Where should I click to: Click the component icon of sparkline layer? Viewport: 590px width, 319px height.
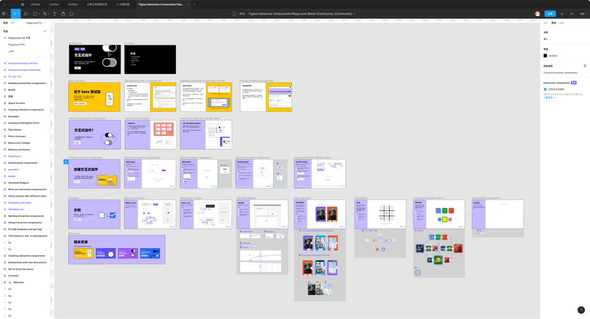(5, 169)
